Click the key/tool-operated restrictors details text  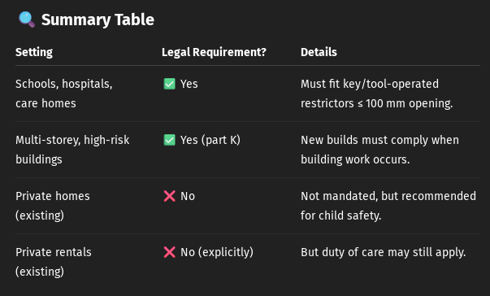tap(377, 94)
